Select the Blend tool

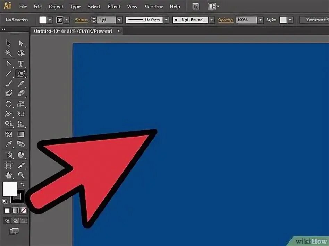click(21, 144)
